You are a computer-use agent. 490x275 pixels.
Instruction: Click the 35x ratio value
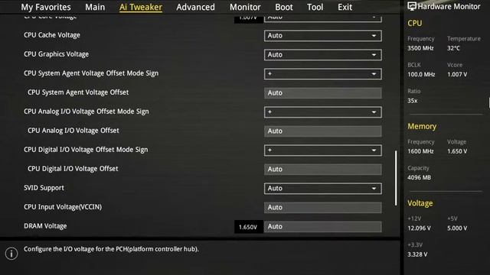tap(413, 101)
